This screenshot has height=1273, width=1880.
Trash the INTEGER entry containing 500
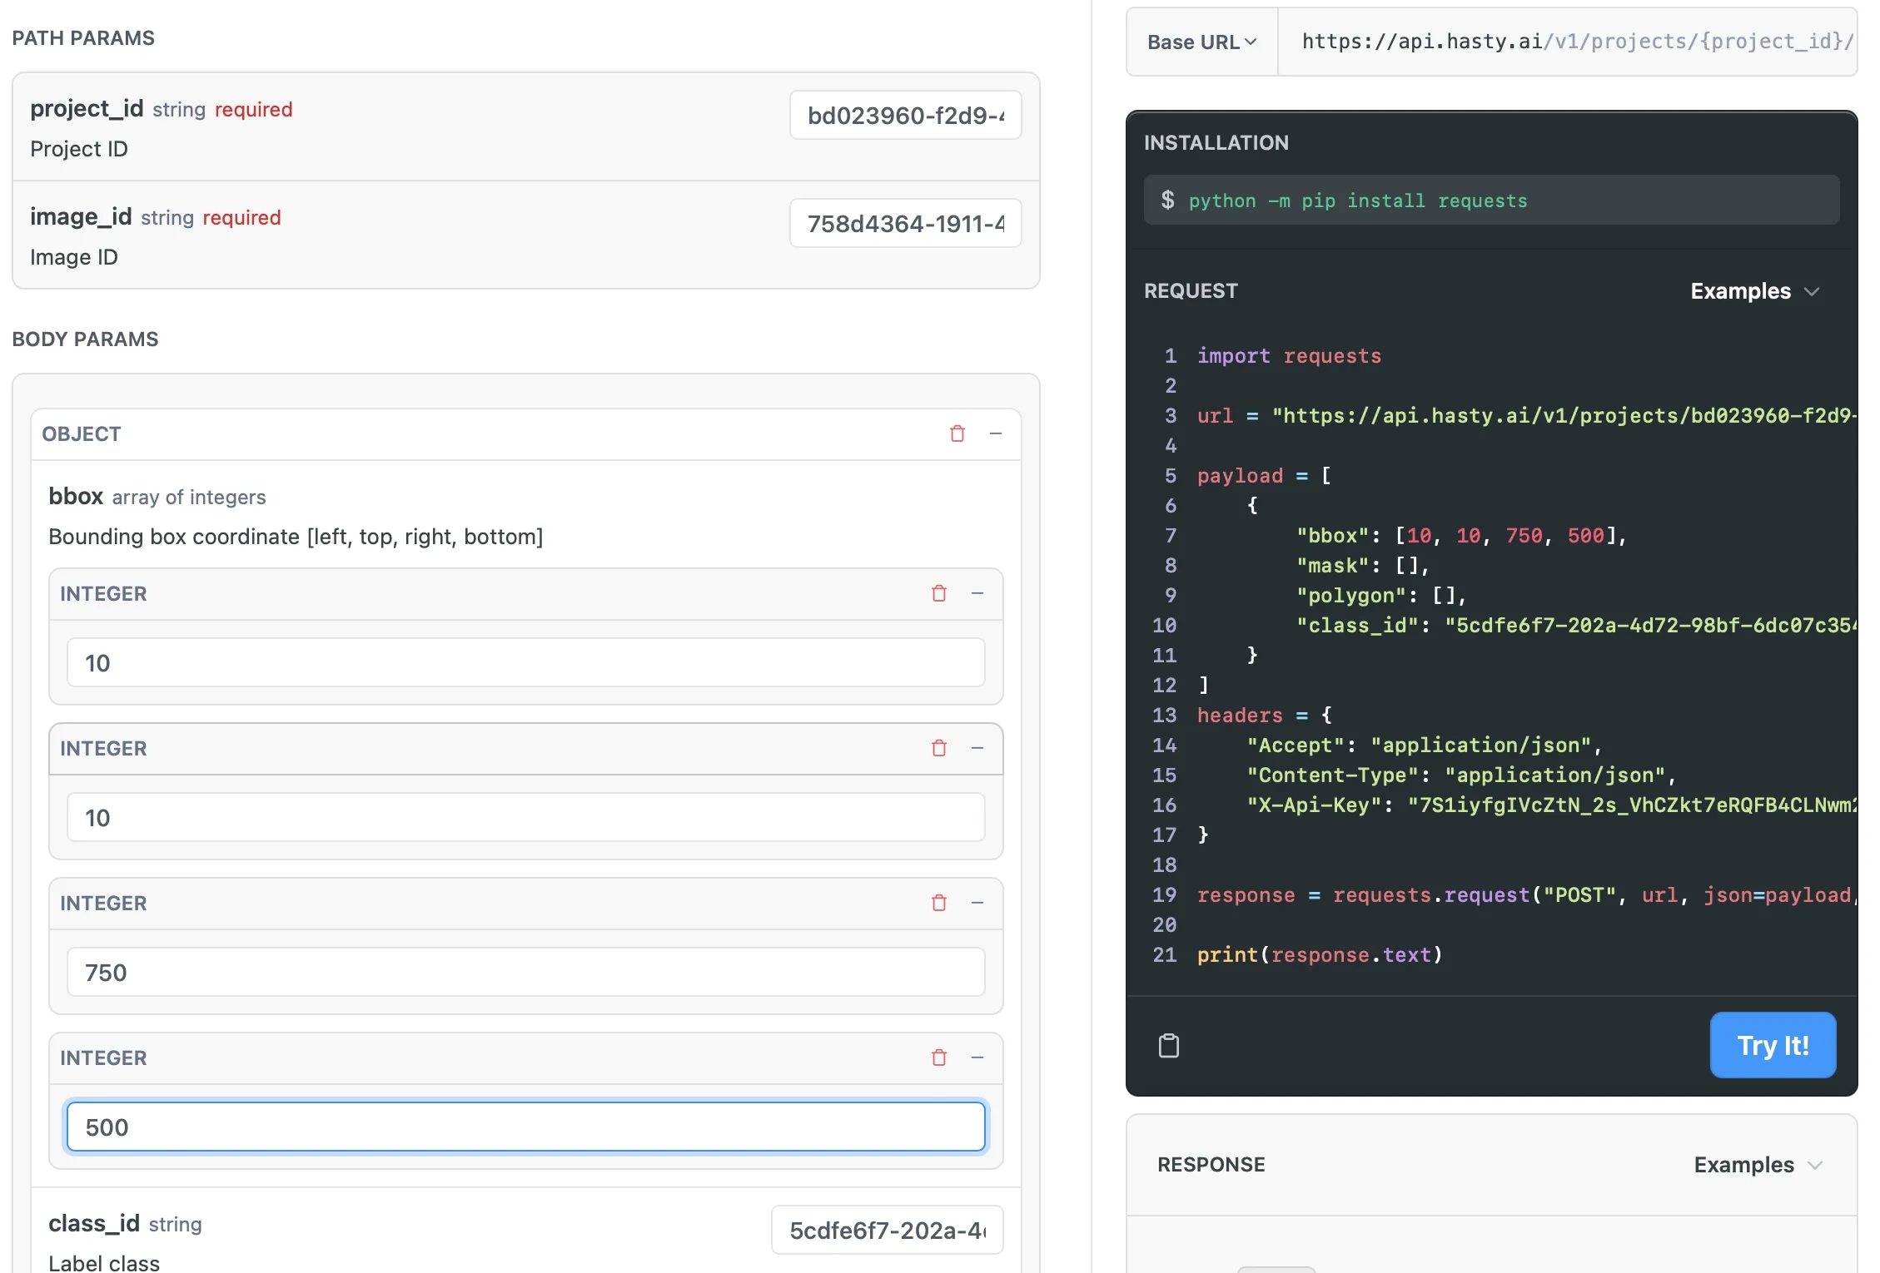pyautogui.click(x=939, y=1058)
